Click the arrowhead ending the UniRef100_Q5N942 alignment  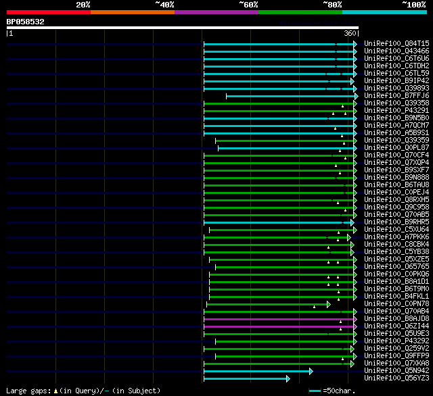coord(311,372)
